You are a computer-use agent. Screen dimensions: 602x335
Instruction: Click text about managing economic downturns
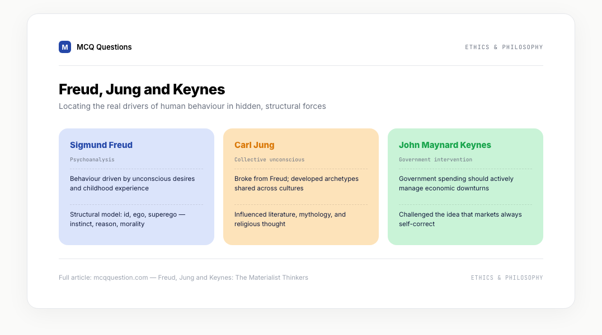(x=456, y=183)
